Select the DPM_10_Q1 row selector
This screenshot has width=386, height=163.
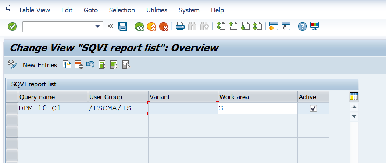[12, 108]
